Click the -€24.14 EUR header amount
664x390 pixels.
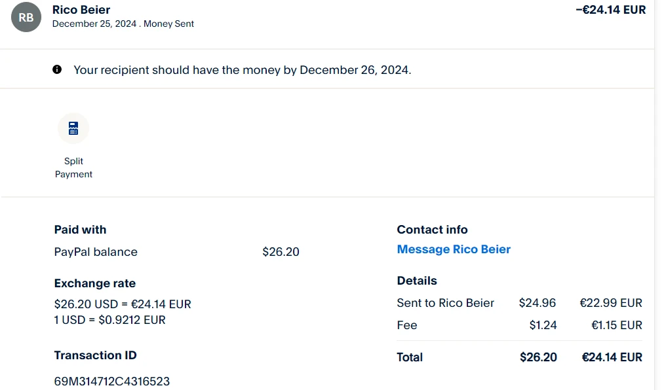(x=610, y=10)
